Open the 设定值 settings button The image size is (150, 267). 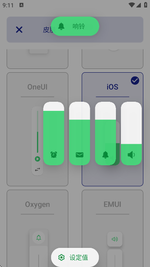pyautogui.click(x=75, y=257)
